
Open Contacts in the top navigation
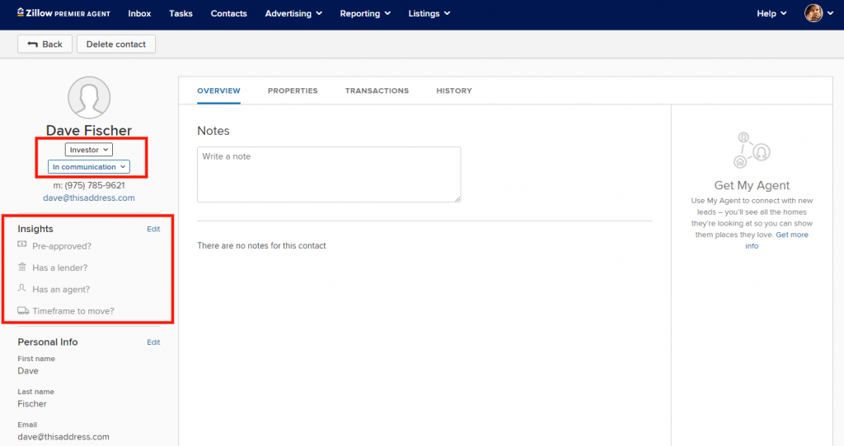(x=229, y=13)
